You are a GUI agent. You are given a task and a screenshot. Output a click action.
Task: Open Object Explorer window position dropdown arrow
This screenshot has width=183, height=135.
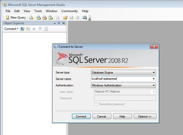point(55,23)
